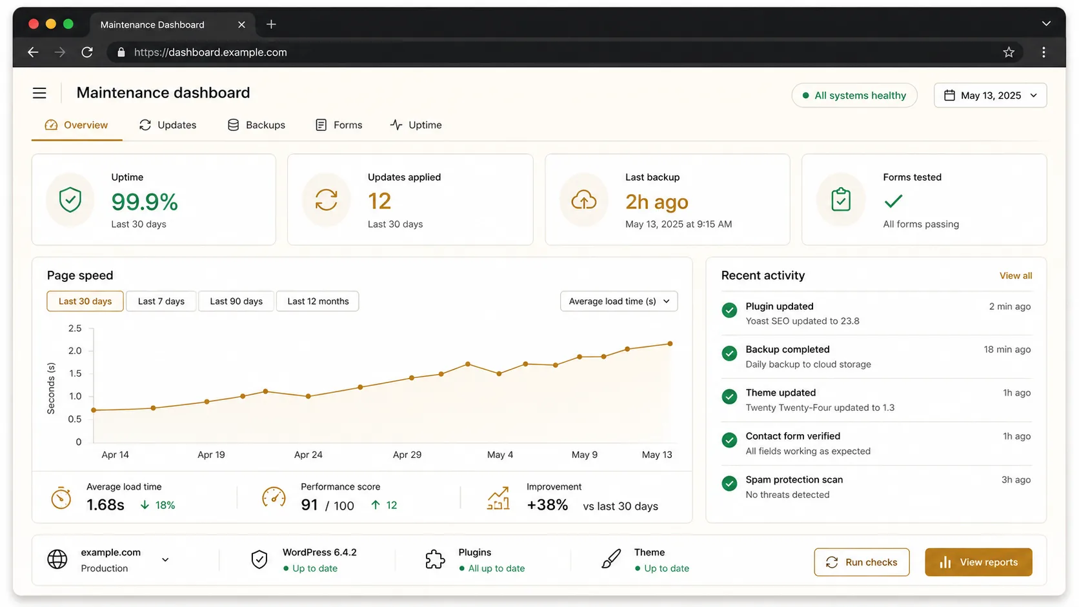Reload the dashboard page
Screen dimensions: 1079x607
(87, 52)
